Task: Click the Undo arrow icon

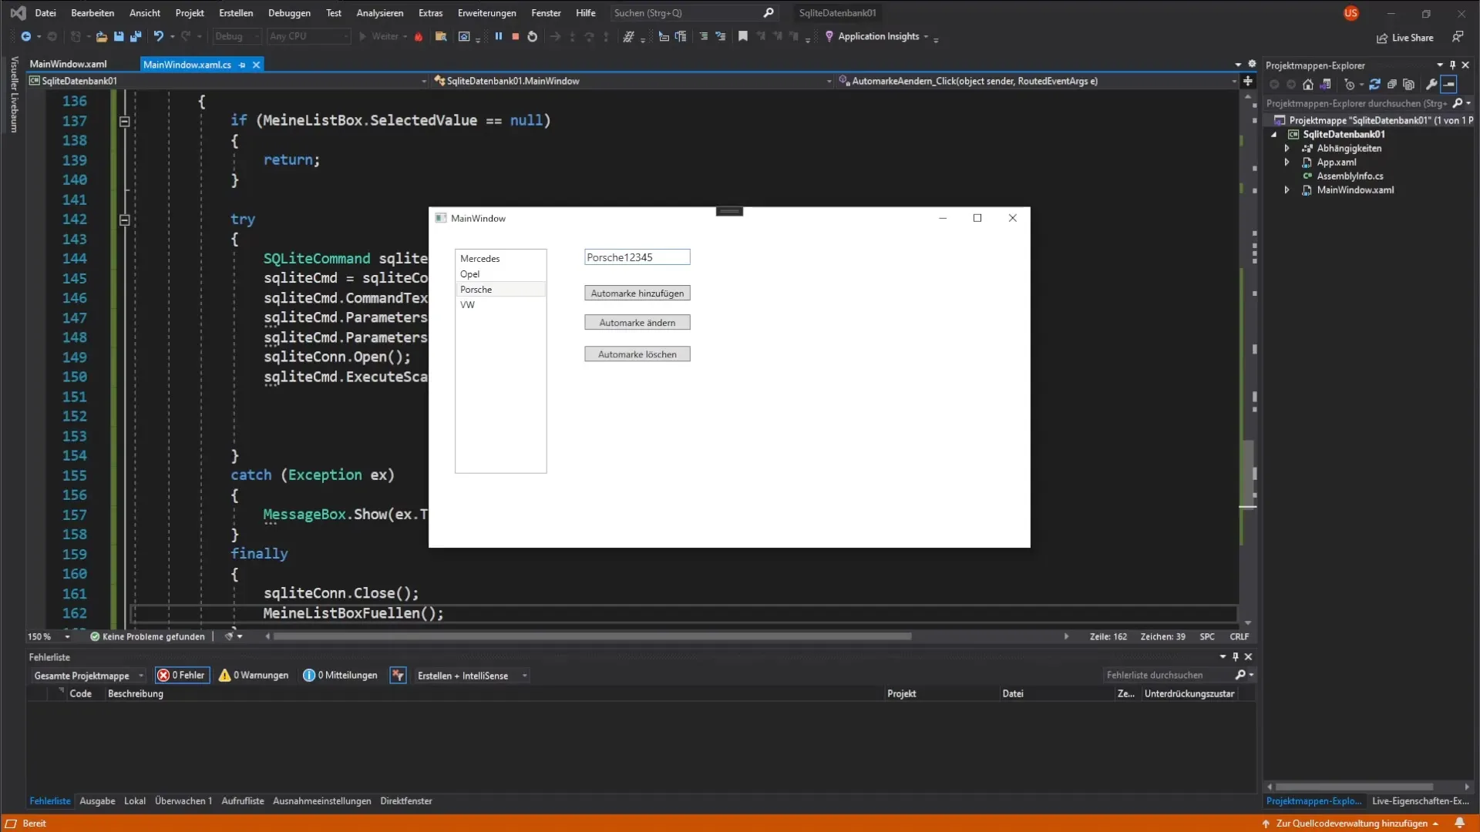Action: [x=158, y=36]
